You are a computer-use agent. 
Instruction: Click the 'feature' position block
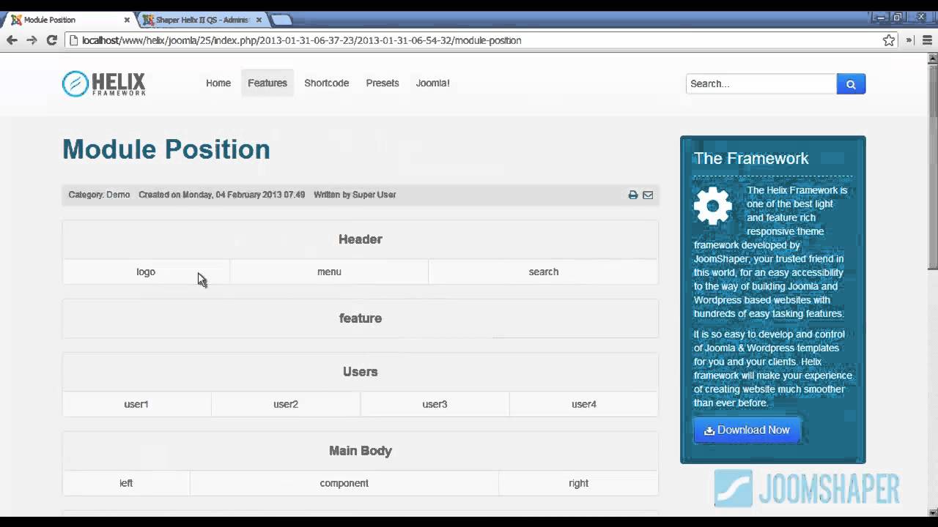click(x=361, y=318)
